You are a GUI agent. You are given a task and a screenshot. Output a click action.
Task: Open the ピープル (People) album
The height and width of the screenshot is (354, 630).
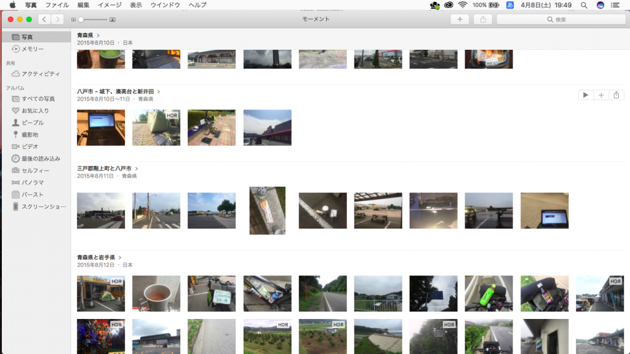(32, 122)
